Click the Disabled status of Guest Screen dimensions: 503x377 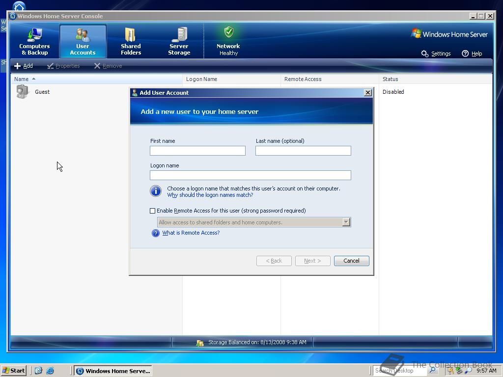pos(393,92)
